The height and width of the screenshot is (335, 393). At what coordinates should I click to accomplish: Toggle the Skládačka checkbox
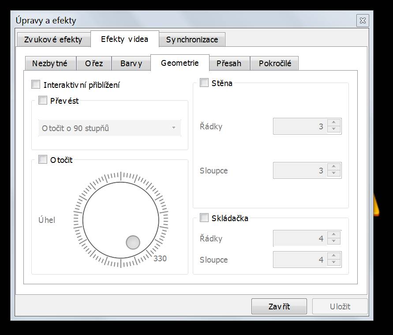coord(204,218)
